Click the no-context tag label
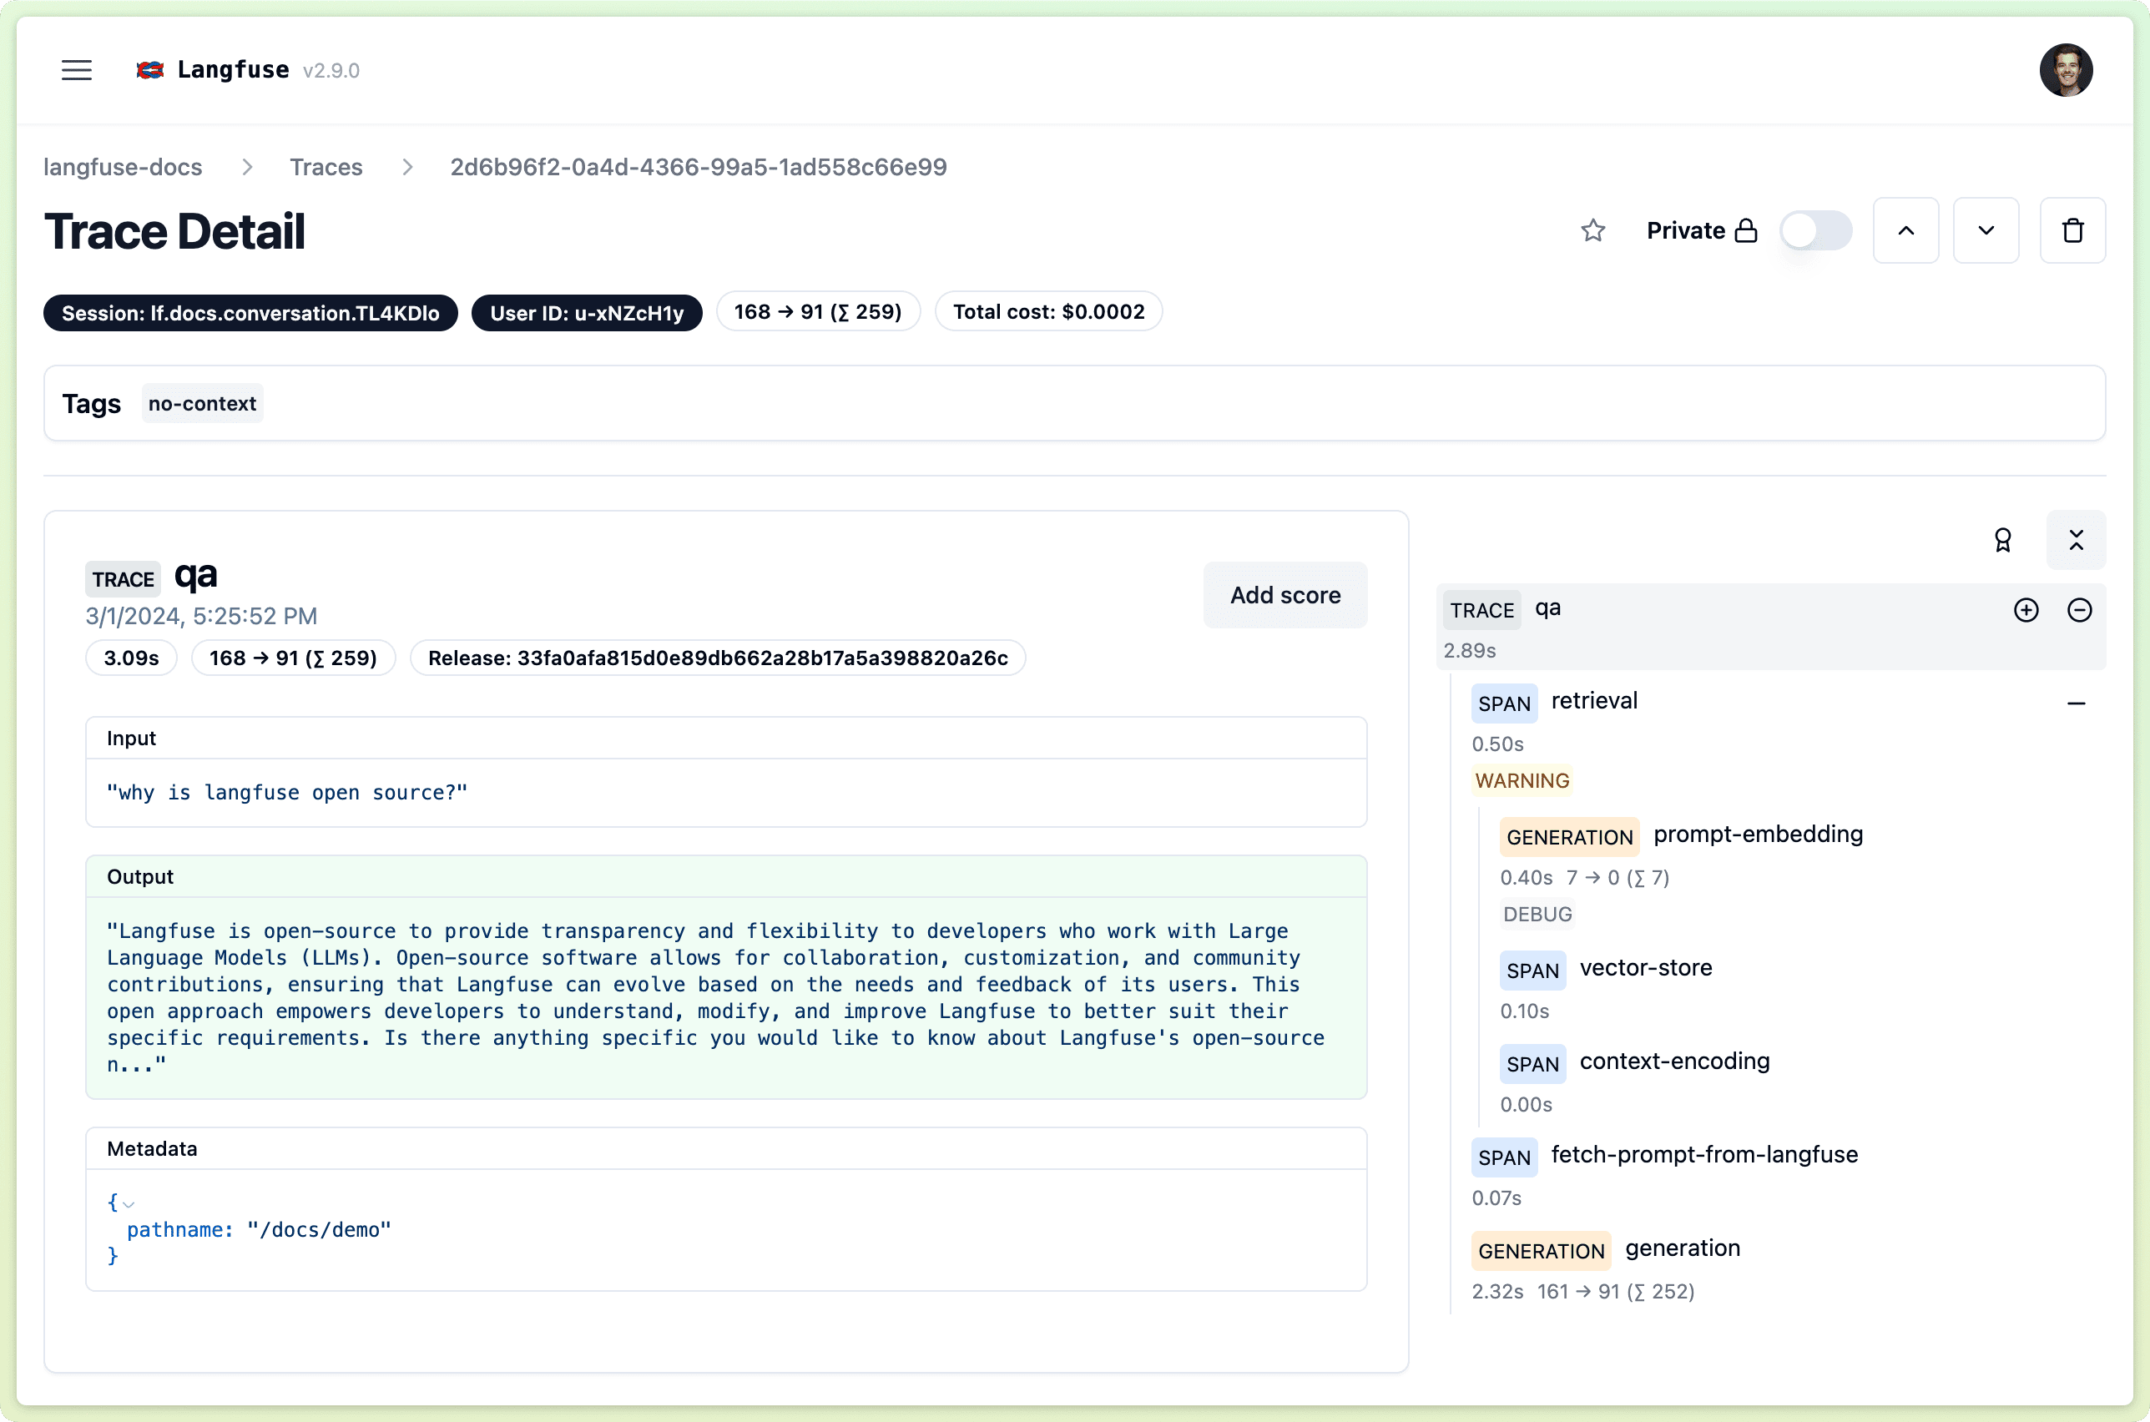 pyautogui.click(x=201, y=403)
